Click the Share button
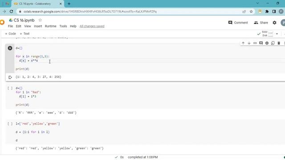This screenshot has height=160, width=285. [x=261, y=23]
